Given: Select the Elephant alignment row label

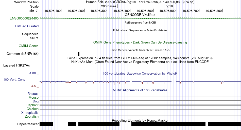Looking at the screenshot, I should tap(32, 105).
